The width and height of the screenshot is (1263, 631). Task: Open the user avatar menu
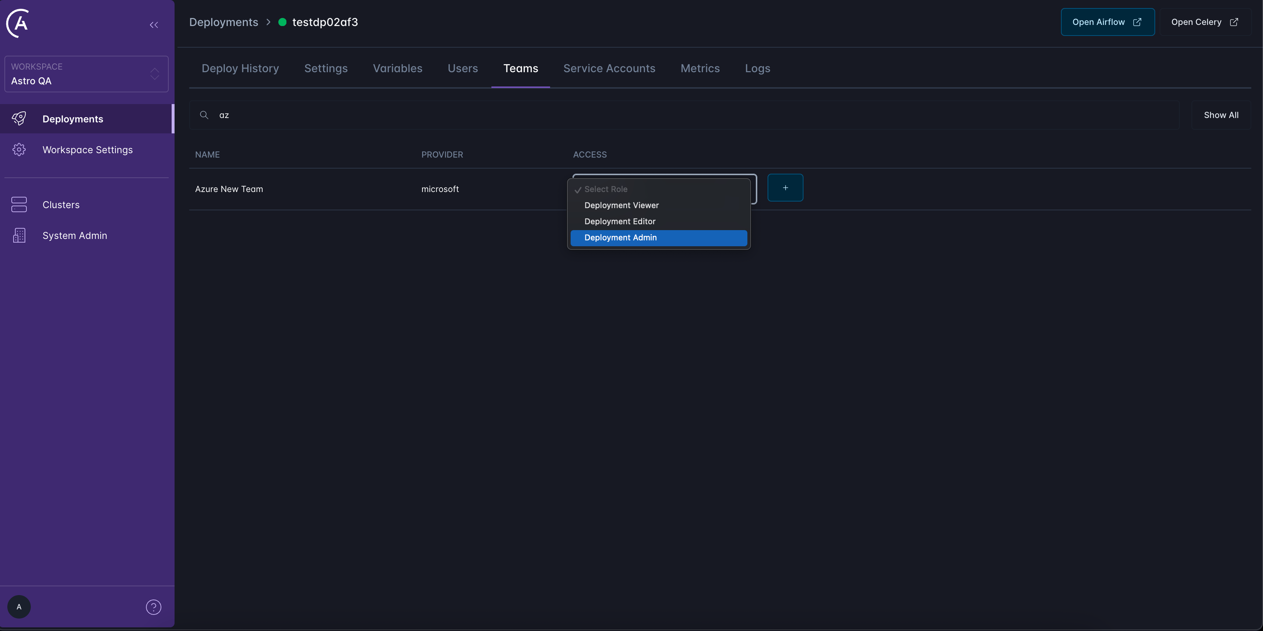(19, 607)
